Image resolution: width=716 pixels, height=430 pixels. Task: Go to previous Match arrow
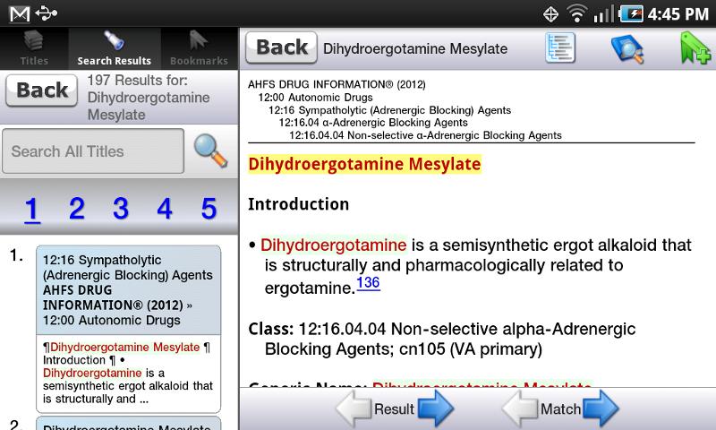(520, 408)
